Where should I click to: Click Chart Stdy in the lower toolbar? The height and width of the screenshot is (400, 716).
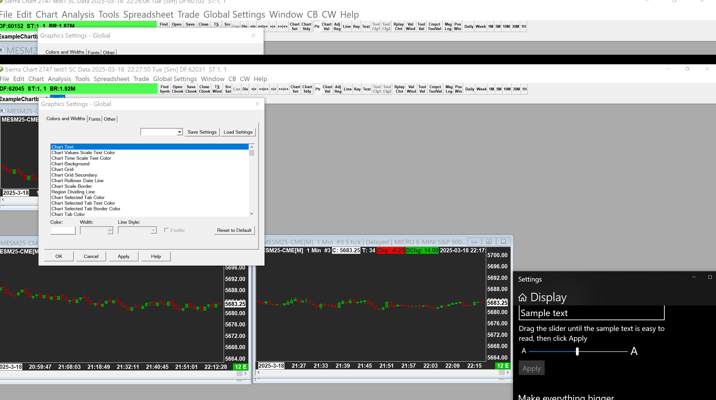pyautogui.click(x=307, y=89)
